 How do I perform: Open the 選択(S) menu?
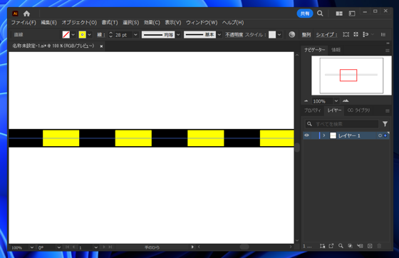coord(131,23)
